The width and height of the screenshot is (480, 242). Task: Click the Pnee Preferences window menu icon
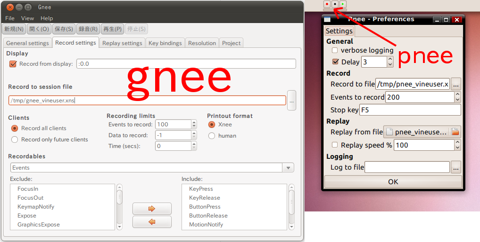327,20
